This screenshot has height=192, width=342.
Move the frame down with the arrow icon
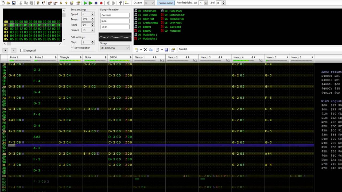coord(61,3)
